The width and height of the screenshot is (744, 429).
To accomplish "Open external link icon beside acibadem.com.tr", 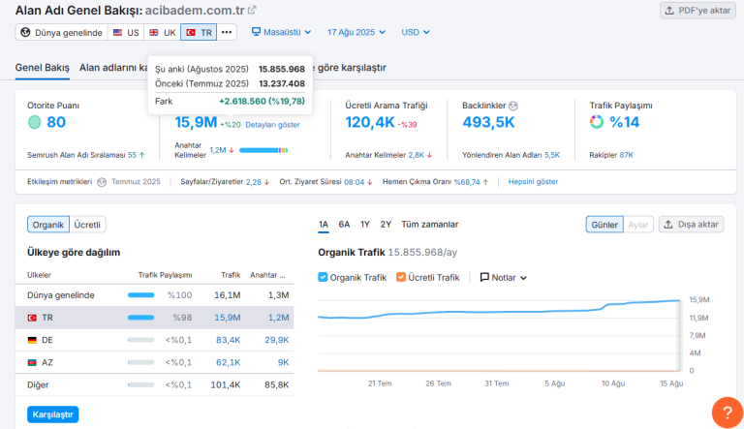I will [252, 10].
